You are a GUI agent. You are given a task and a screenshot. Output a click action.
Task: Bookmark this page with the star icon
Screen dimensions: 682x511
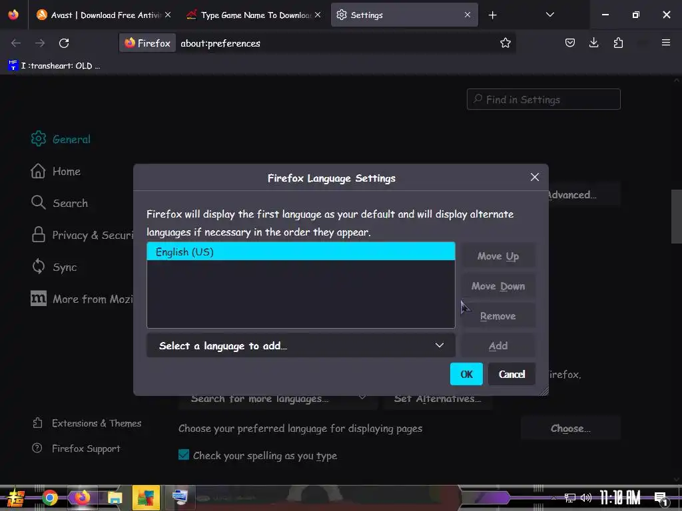tap(505, 43)
